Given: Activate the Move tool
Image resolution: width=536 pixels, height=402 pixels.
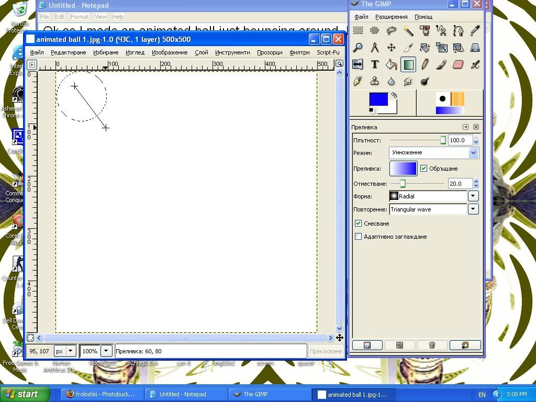Looking at the screenshot, I should click(392, 48).
